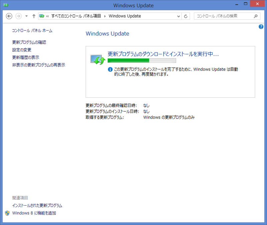Open 設定の変更 link
The width and height of the screenshot is (267, 225).
tap(22, 50)
